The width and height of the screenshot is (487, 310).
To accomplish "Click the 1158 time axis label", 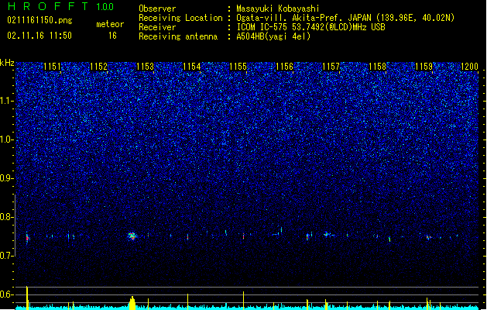I will [377, 67].
